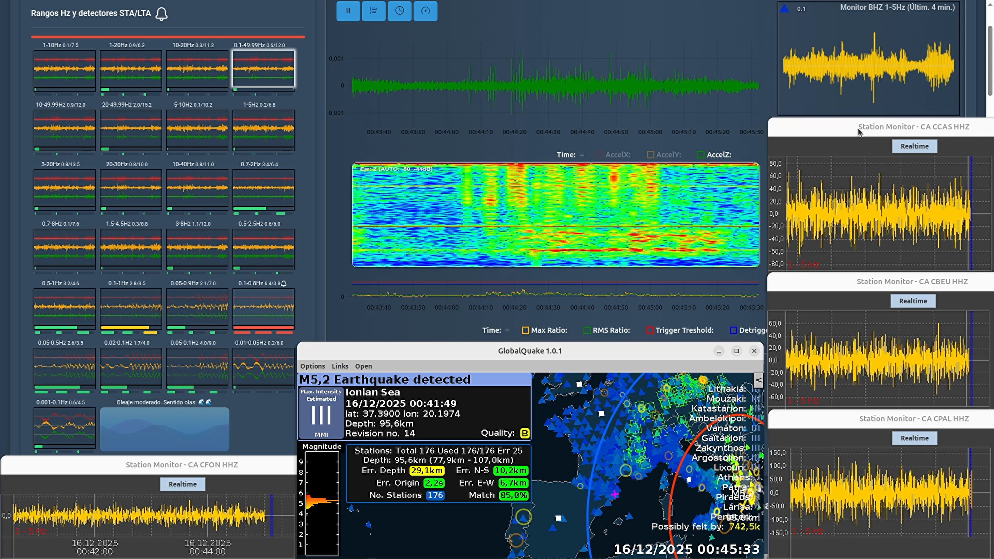The image size is (994, 559).
Task: Click the chart alignment bars icon
Action: [x=374, y=11]
